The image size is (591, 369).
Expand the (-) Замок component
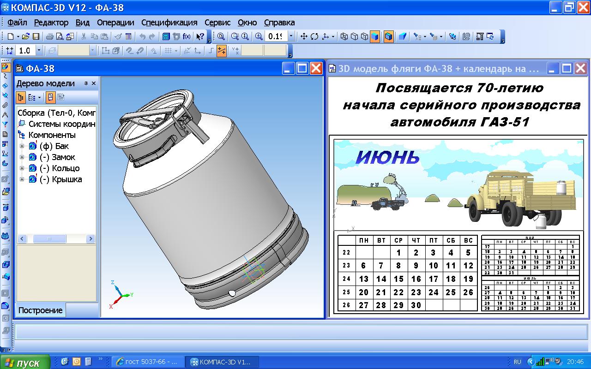coord(21,157)
